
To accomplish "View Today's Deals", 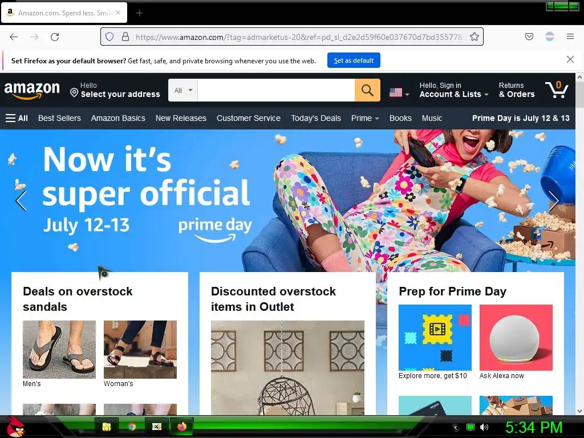I will [316, 119].
